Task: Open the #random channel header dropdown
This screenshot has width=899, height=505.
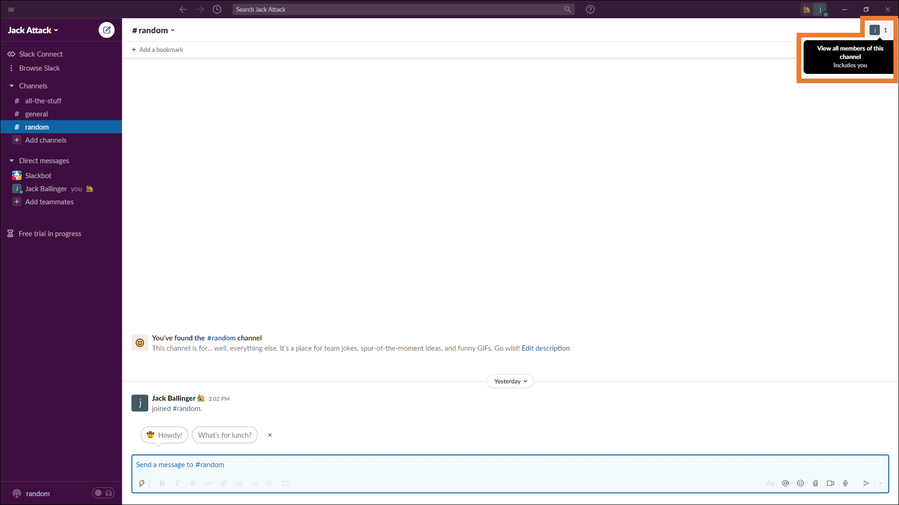Action: point(153,30)
